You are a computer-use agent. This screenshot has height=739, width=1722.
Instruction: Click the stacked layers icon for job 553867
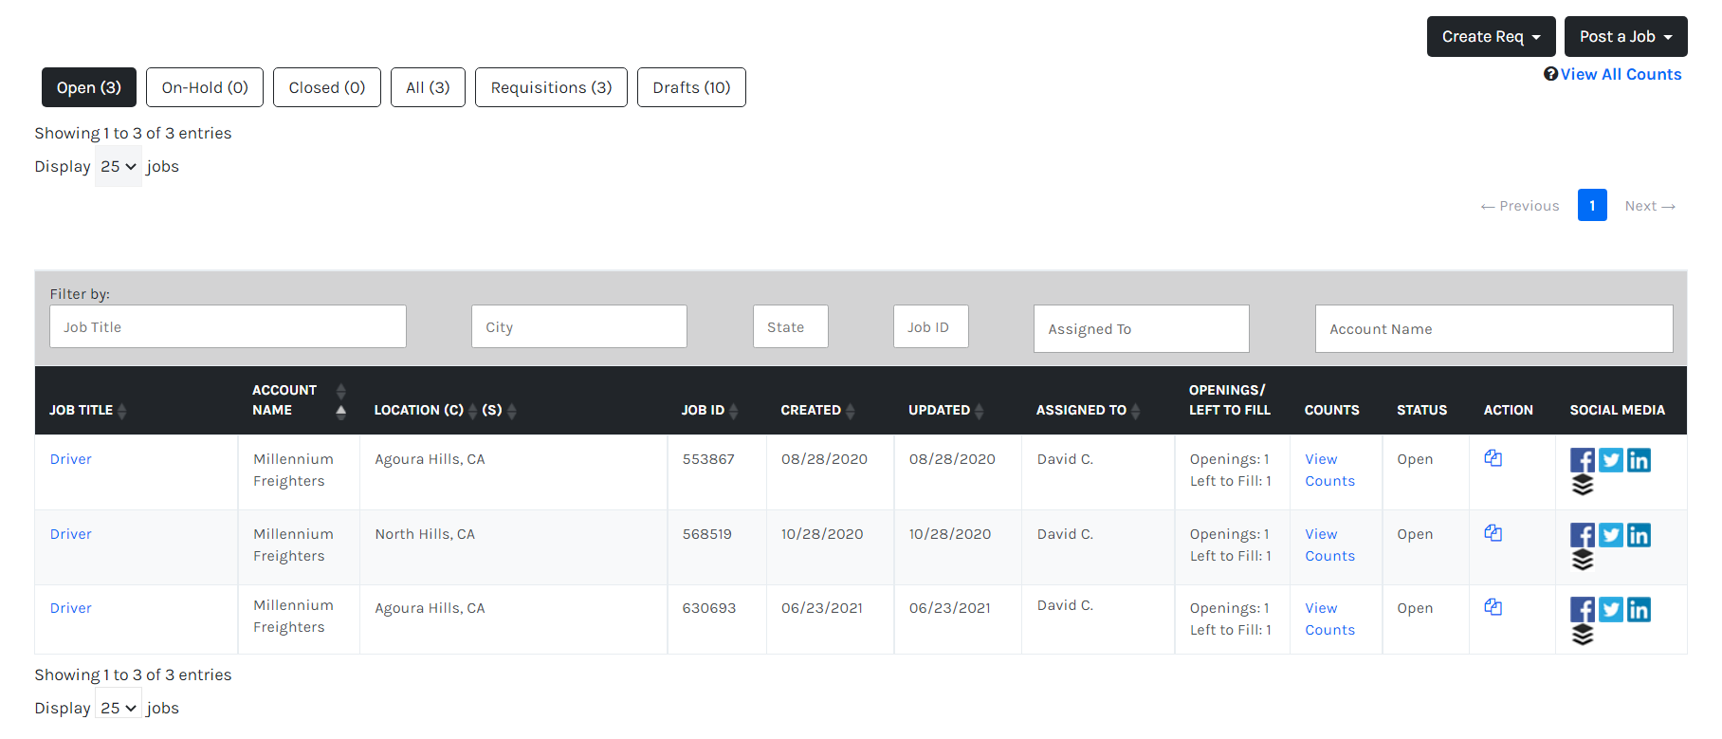pyautogui.click(x=1583, y=485)
